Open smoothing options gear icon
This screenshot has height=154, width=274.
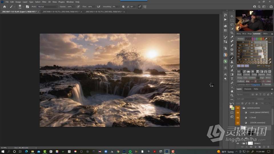pos(123,7)
